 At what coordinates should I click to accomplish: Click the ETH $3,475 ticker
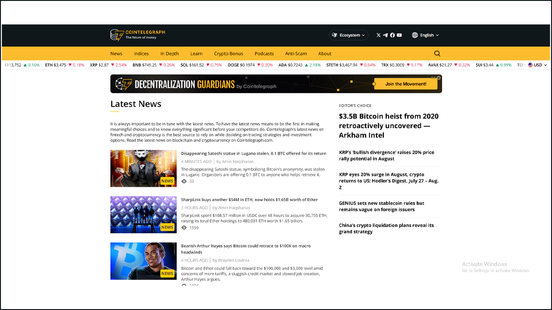(64, 65)
